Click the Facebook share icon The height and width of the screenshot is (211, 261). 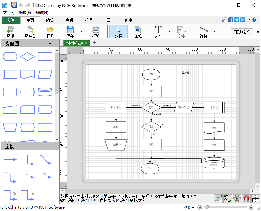click(x=231, y=20)
